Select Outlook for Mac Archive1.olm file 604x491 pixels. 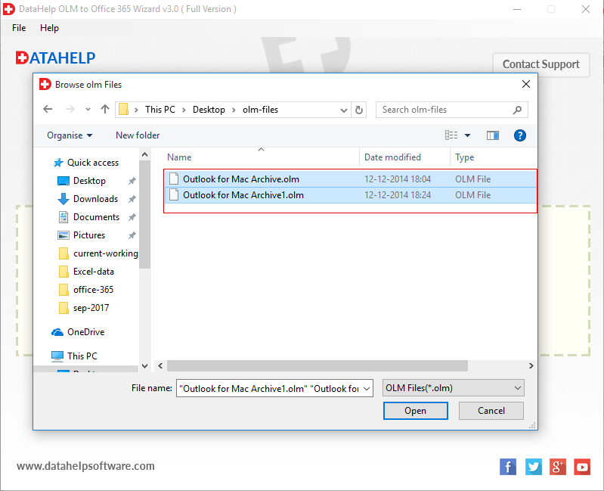(351, 195)
